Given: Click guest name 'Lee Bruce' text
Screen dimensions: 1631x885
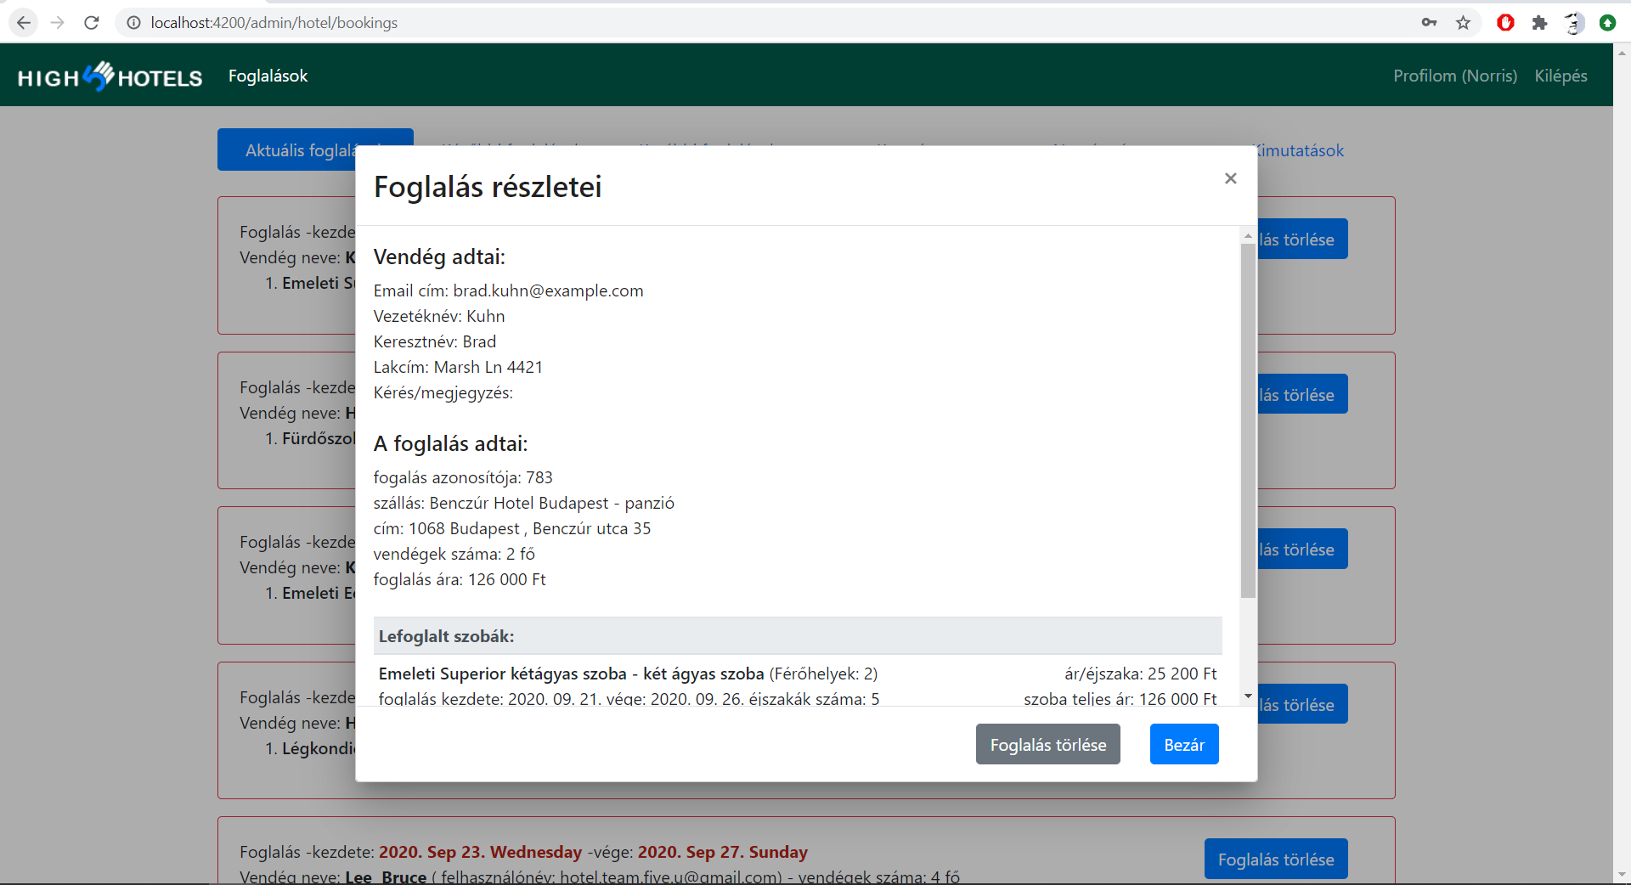Looking at the screenshot, I should click(386, 877).
